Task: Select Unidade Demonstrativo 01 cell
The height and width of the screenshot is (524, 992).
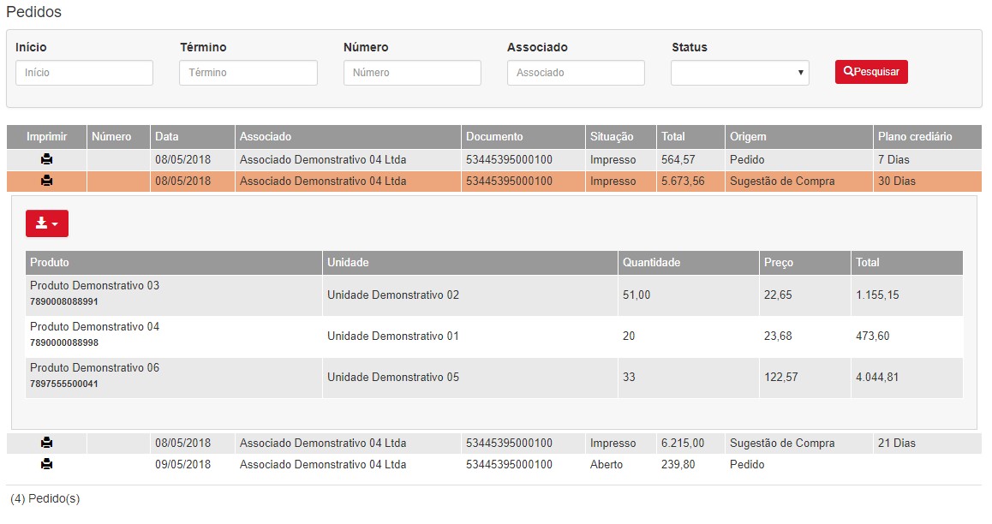Action: click(x=470, y=336)
